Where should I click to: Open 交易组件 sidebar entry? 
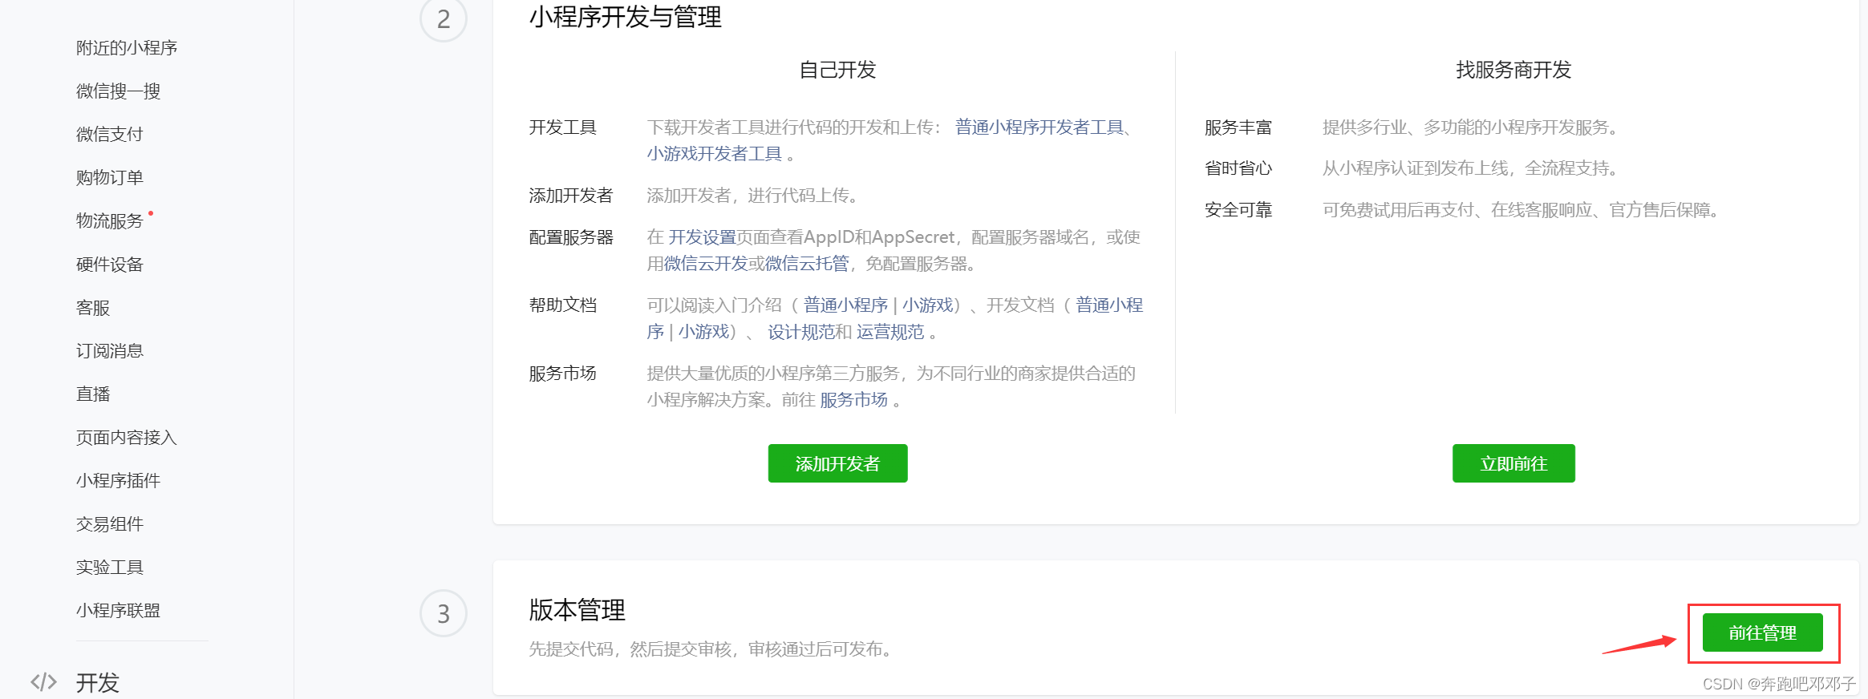click(110, 524)
